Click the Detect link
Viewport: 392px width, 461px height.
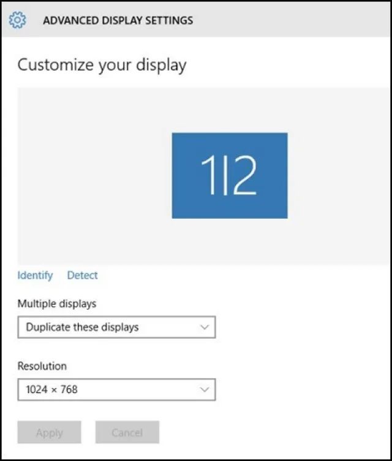click(x=82, y=275)
